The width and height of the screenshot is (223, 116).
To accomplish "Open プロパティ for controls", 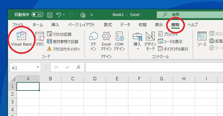I will [x=168, y=34].
